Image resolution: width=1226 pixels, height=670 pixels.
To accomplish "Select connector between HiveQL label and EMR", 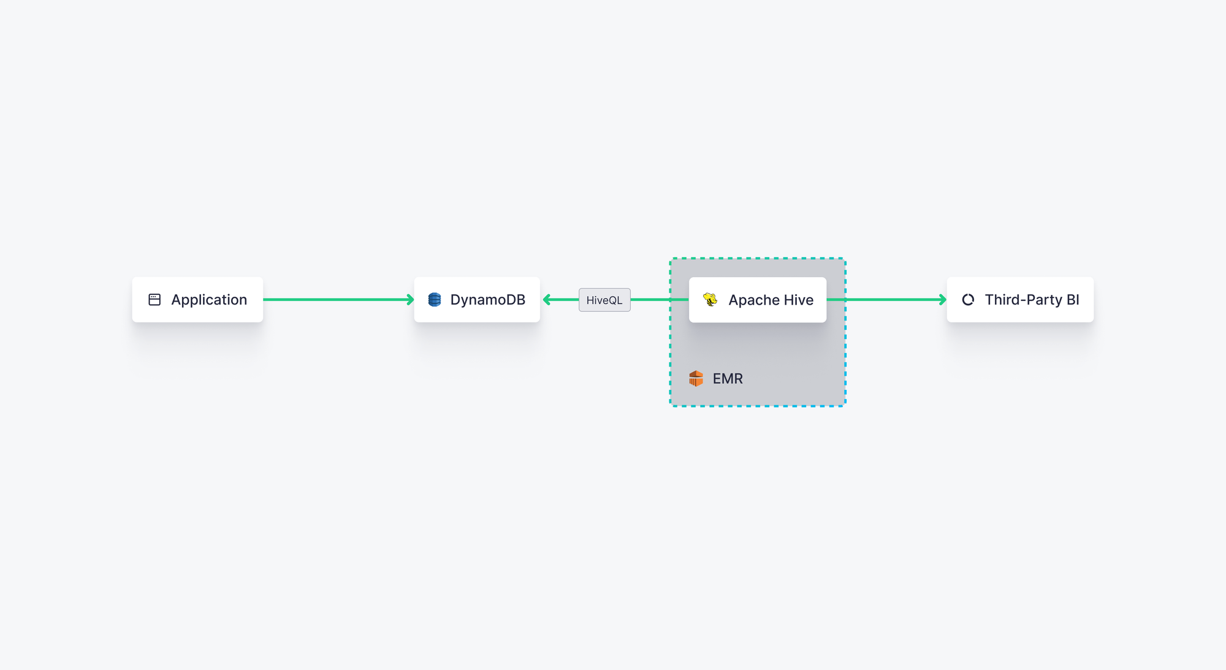I will pyautogui.click(x=650, y=300).
